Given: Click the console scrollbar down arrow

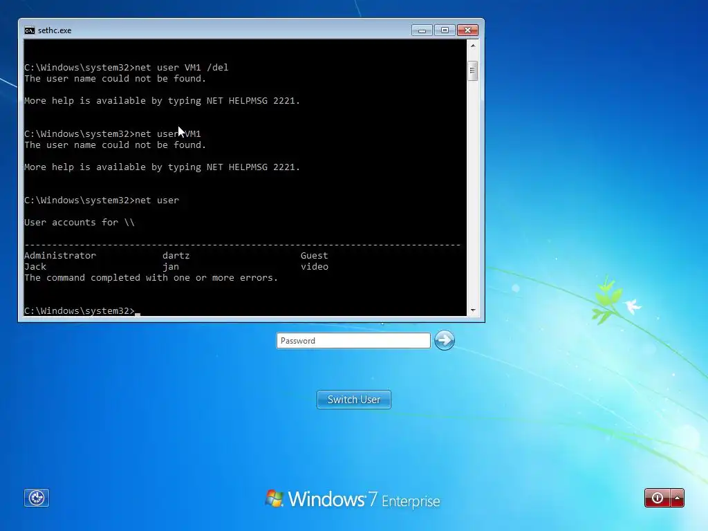Looking at the screenshot, I should pos(473,310).
